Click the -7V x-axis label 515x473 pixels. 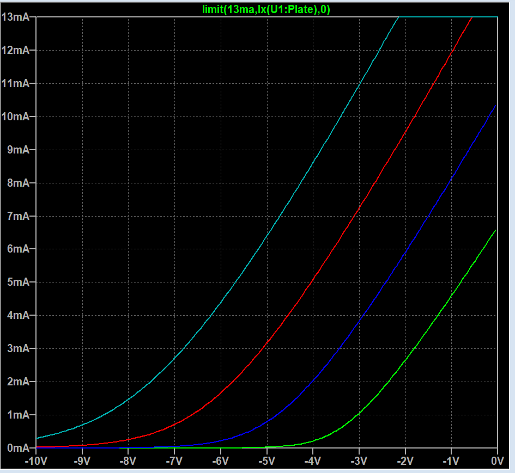(174, 461)
